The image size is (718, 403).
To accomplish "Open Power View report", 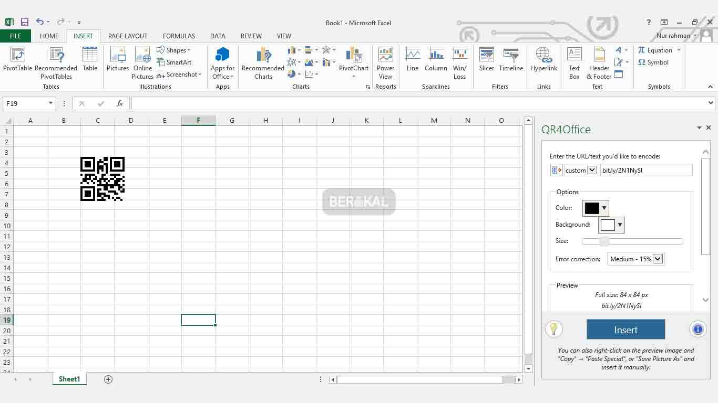I will click(385, 63).
